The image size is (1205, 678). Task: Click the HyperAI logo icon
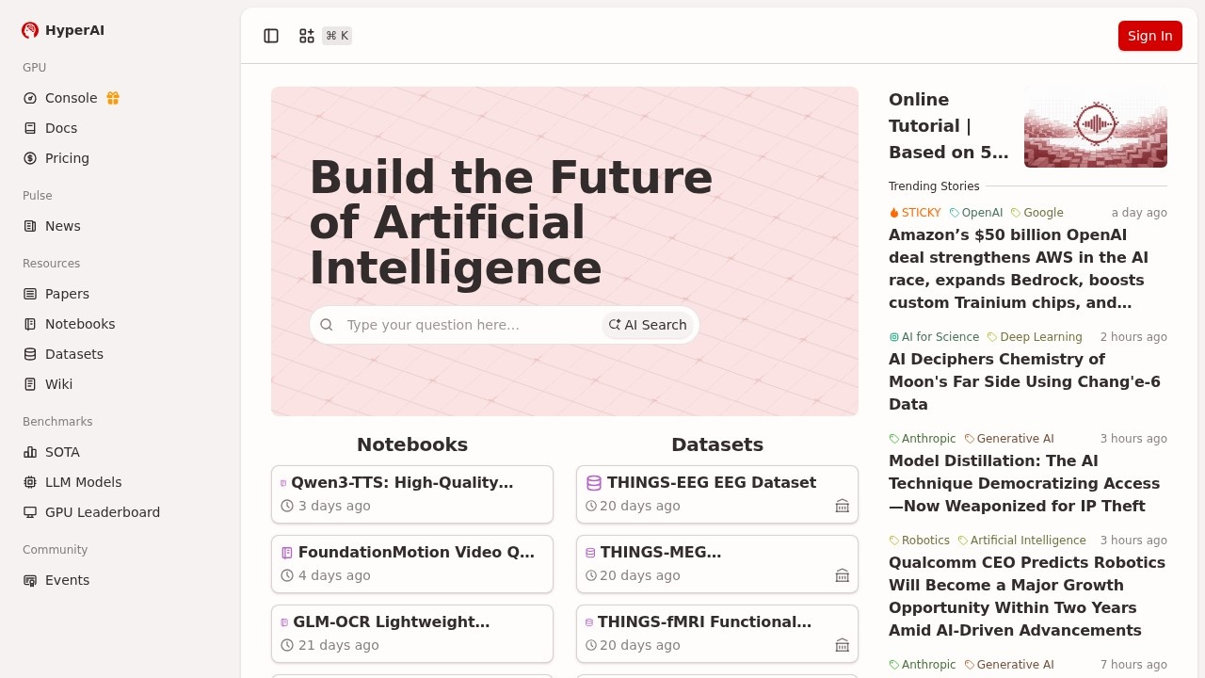tap(30, 30)
